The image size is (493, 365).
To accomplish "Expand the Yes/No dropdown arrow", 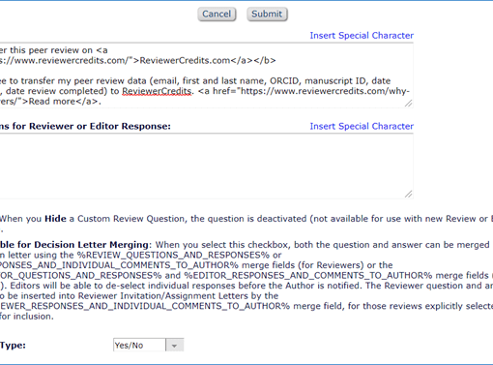I will point(175,346).
